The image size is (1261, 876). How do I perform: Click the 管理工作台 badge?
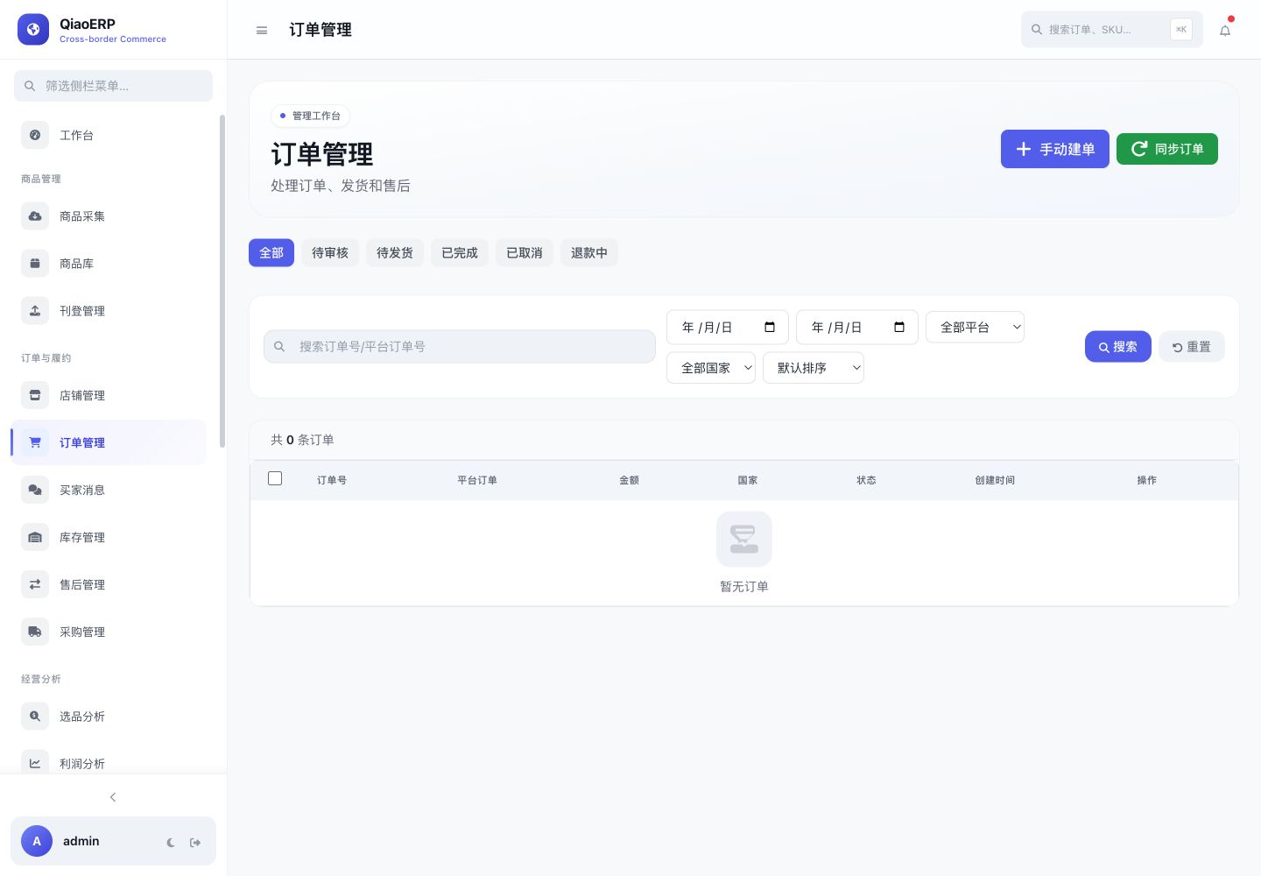310,116
